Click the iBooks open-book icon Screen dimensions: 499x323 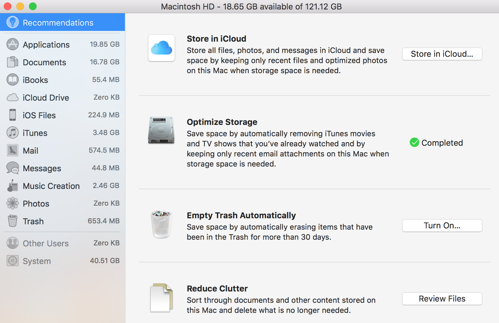13,79
